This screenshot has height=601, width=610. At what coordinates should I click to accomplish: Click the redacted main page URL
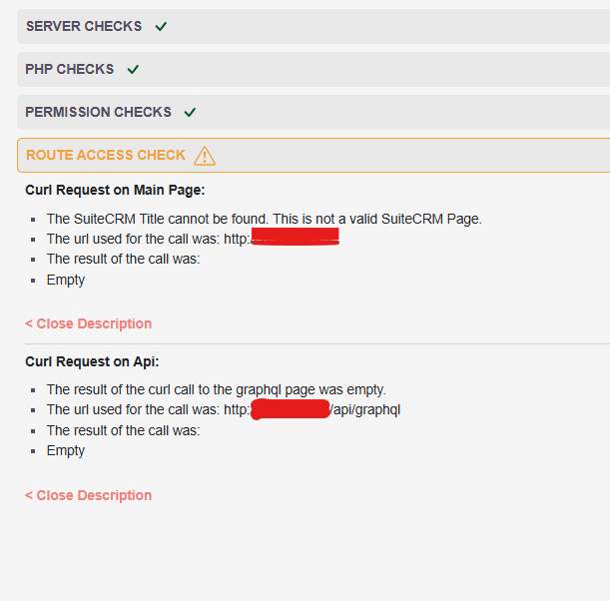click(x=295, y=239)
